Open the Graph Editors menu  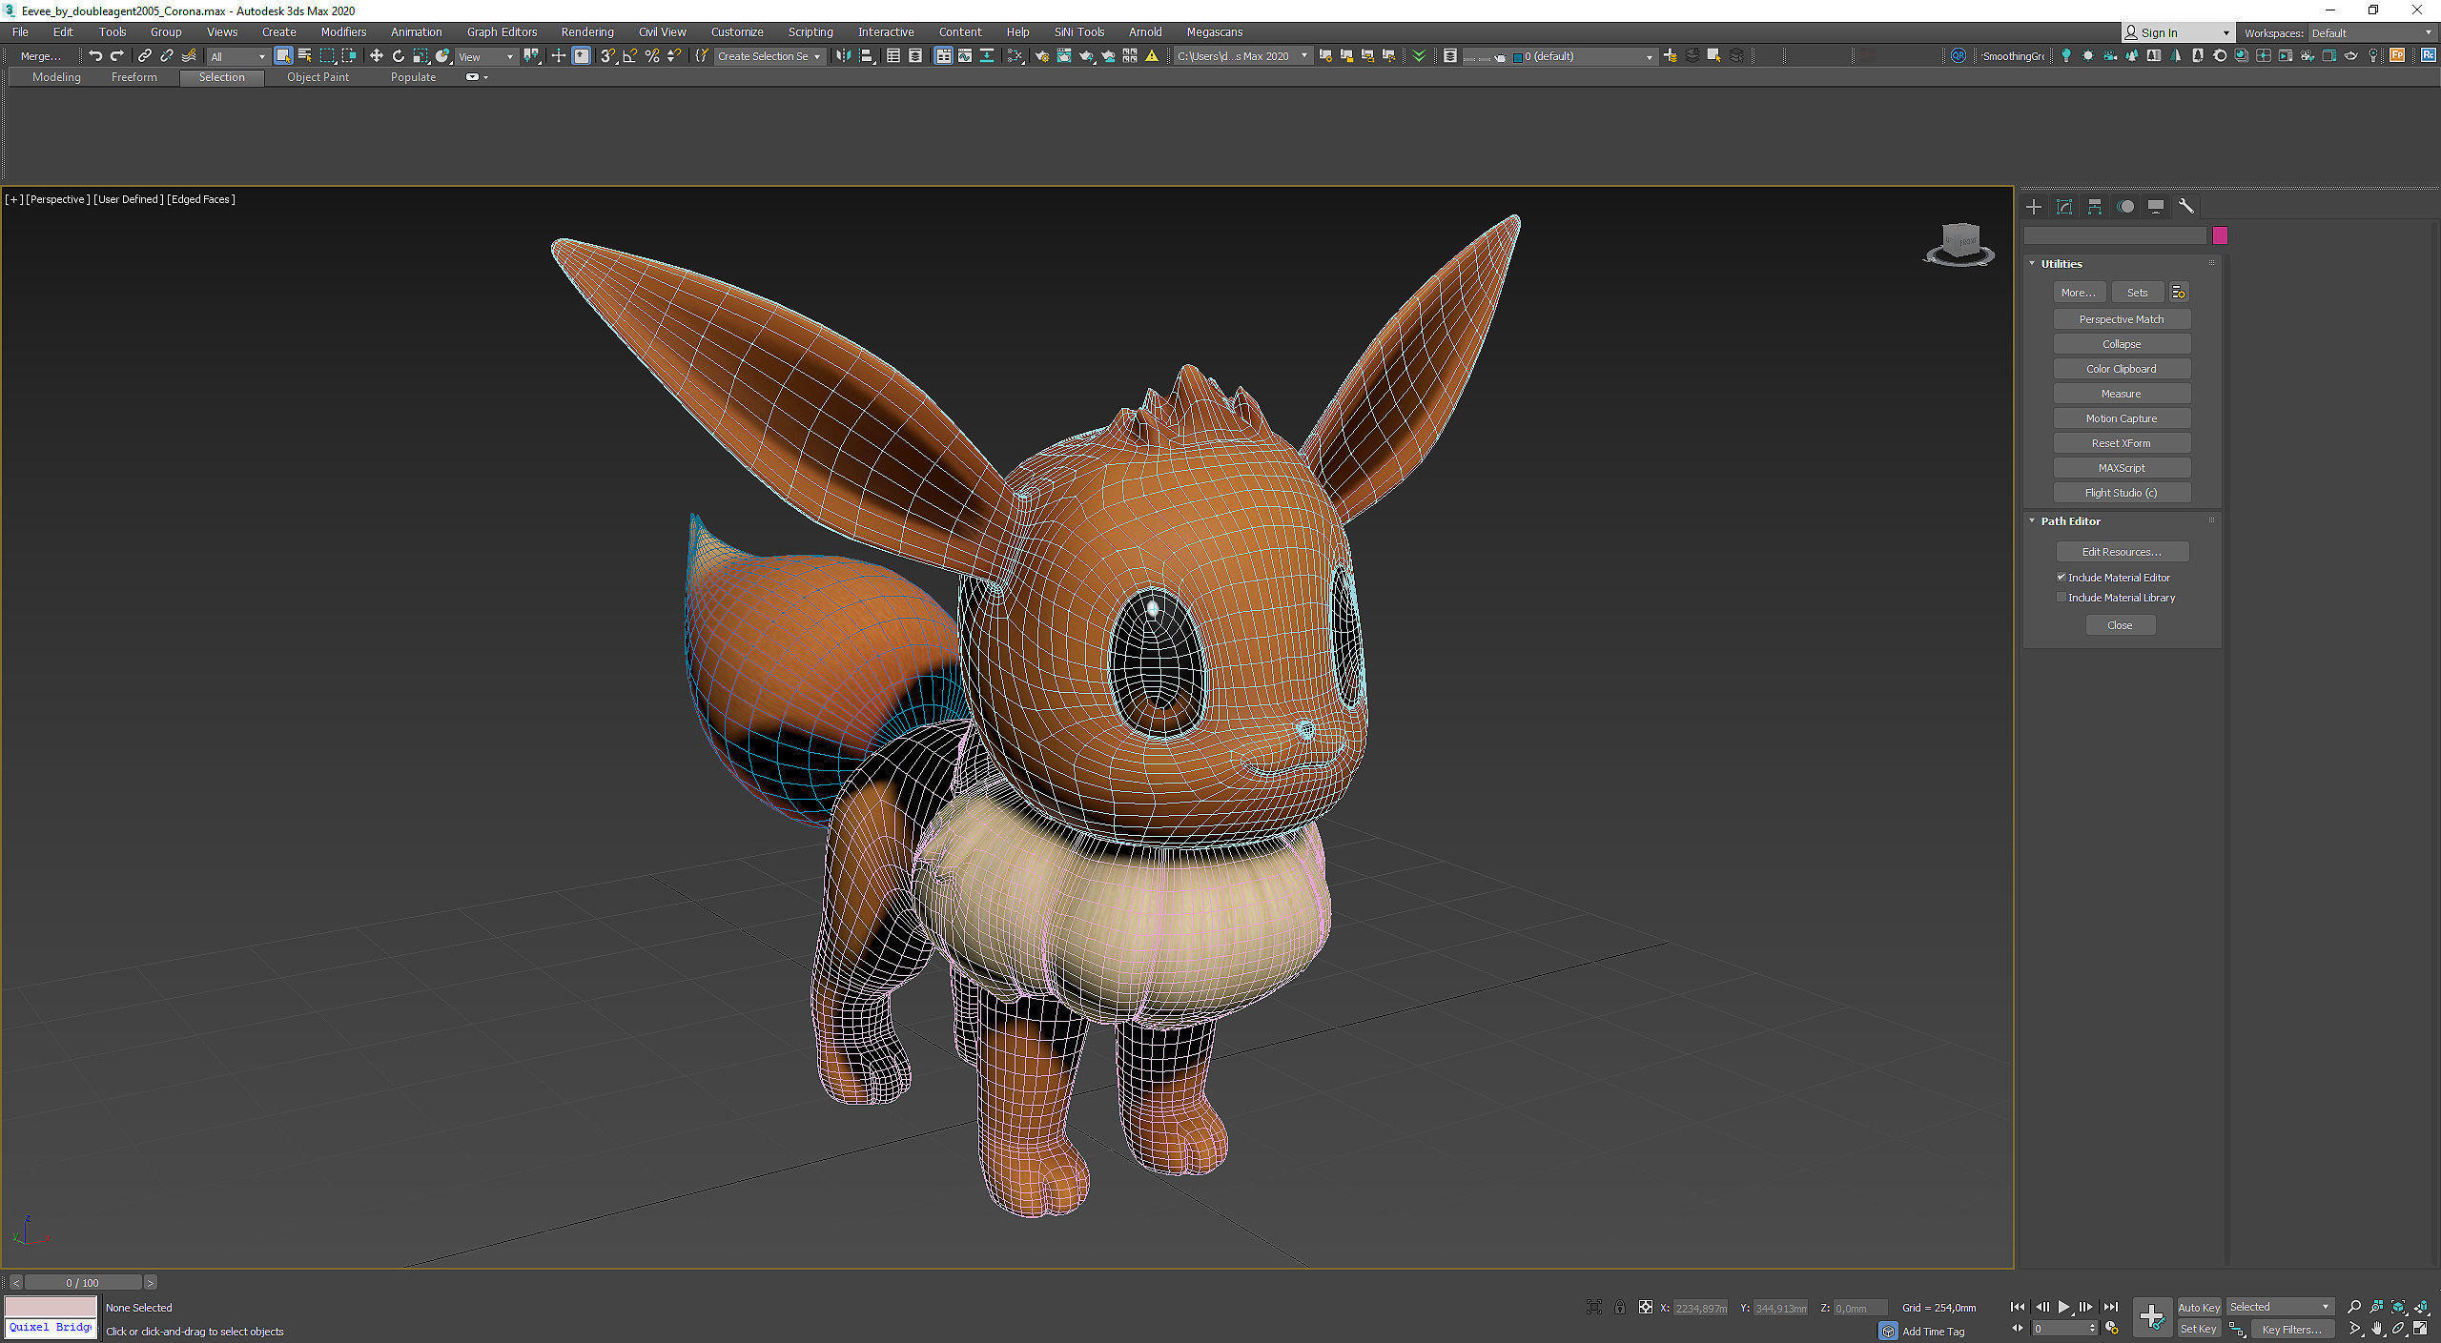[x=502, y=32]
